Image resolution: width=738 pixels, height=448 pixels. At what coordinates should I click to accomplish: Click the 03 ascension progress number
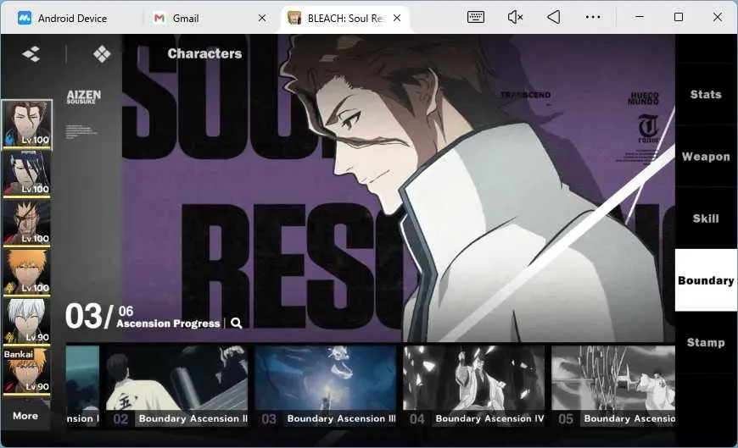[x=84, y=316]
